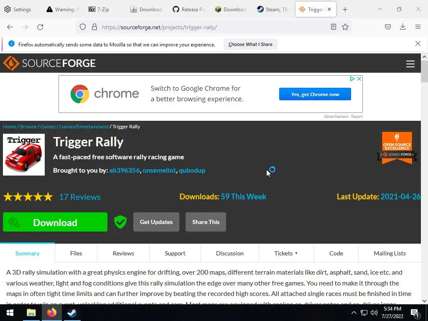
Task: Click the advertisement Report link
Action: click(357, 117)
